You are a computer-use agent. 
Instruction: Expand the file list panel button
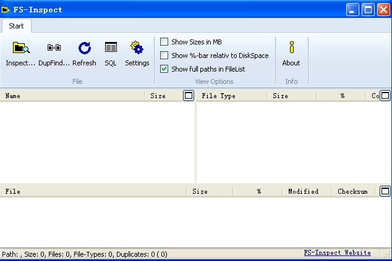385,191
